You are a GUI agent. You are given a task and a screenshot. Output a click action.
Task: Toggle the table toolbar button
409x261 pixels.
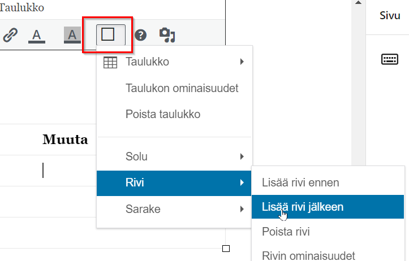(107, 35)
